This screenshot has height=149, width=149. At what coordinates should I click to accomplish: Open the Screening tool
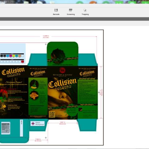[x=71, y=12]
